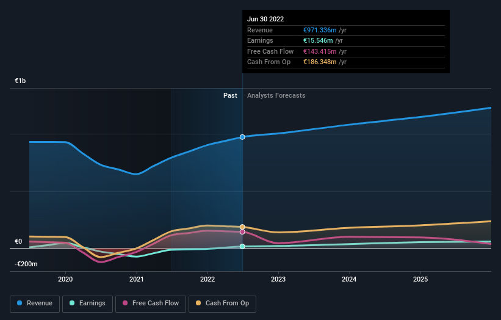This screenshot has width=501, height=320.
Task: Click the €15.546m earnings value in tooltip
Action: [x=318, y=40]
